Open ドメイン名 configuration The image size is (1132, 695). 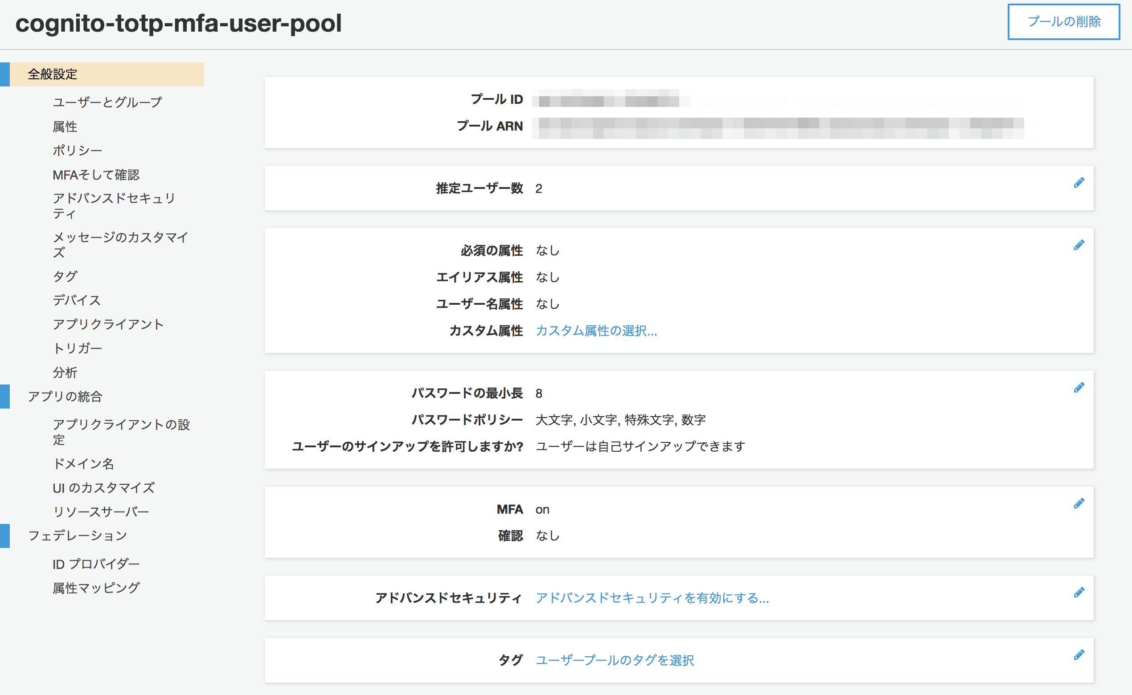pos(84,464)
